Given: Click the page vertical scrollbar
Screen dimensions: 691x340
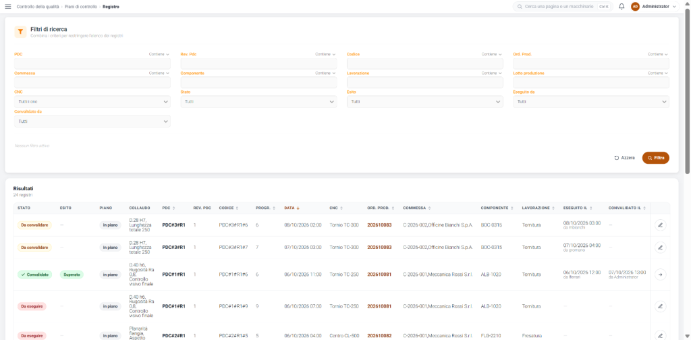Looking at the screenshot, I should pos(688,91).
